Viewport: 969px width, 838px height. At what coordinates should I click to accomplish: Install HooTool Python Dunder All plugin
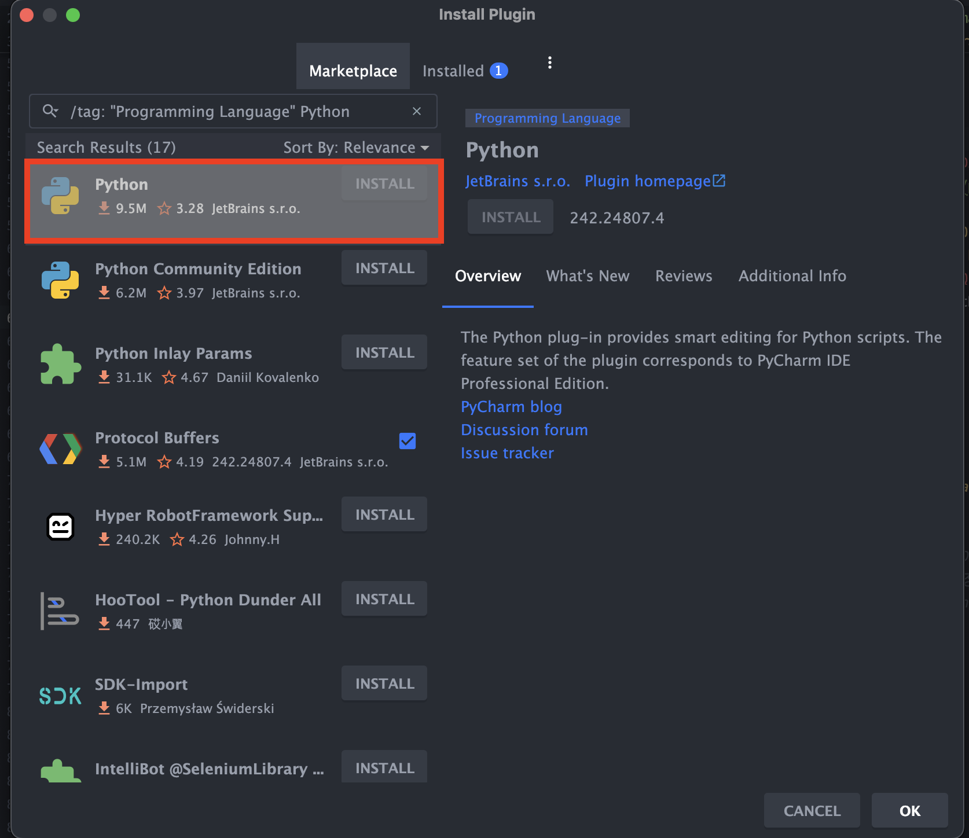tap(384, 599)
